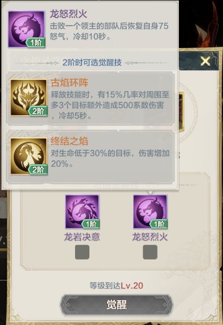Check the box under 龙怒烈火
This screenshot has width=223, height=325.
[150, 252]
